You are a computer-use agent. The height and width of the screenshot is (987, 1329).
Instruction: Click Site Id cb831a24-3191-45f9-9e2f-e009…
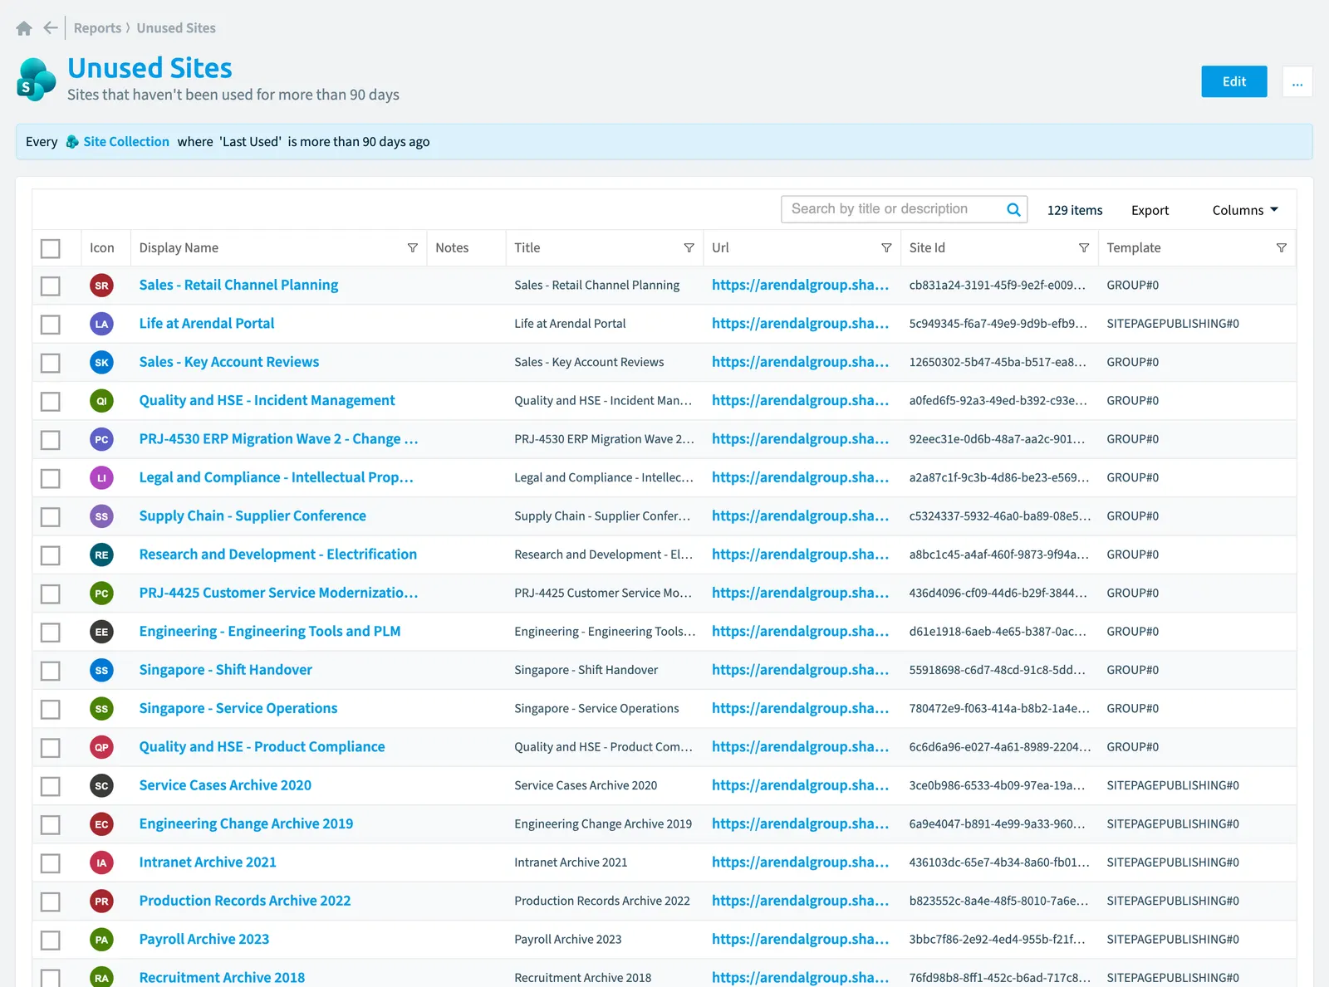997,286
